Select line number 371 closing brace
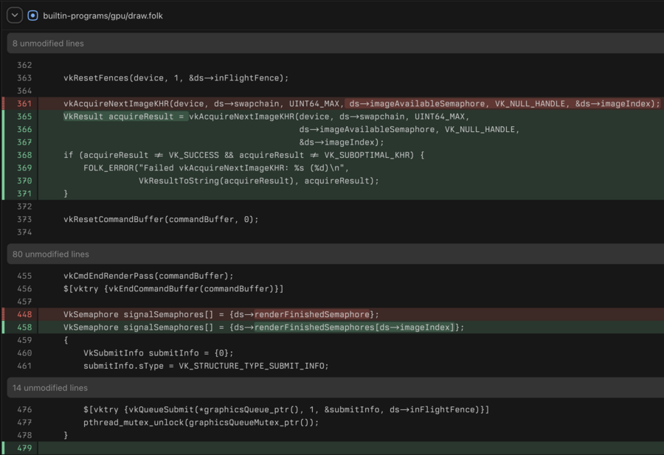The width and height of the screenshot is (664, 455). (x=24, y=193)
